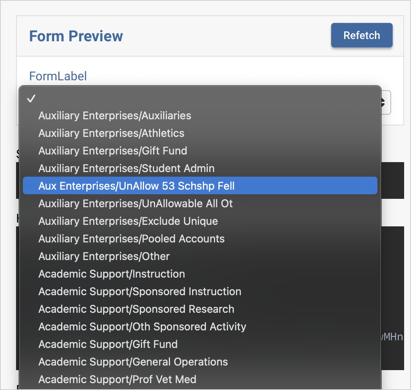Choose Auxiliary Enterprises/UnAllowable All Ot

tap(136, 203)
